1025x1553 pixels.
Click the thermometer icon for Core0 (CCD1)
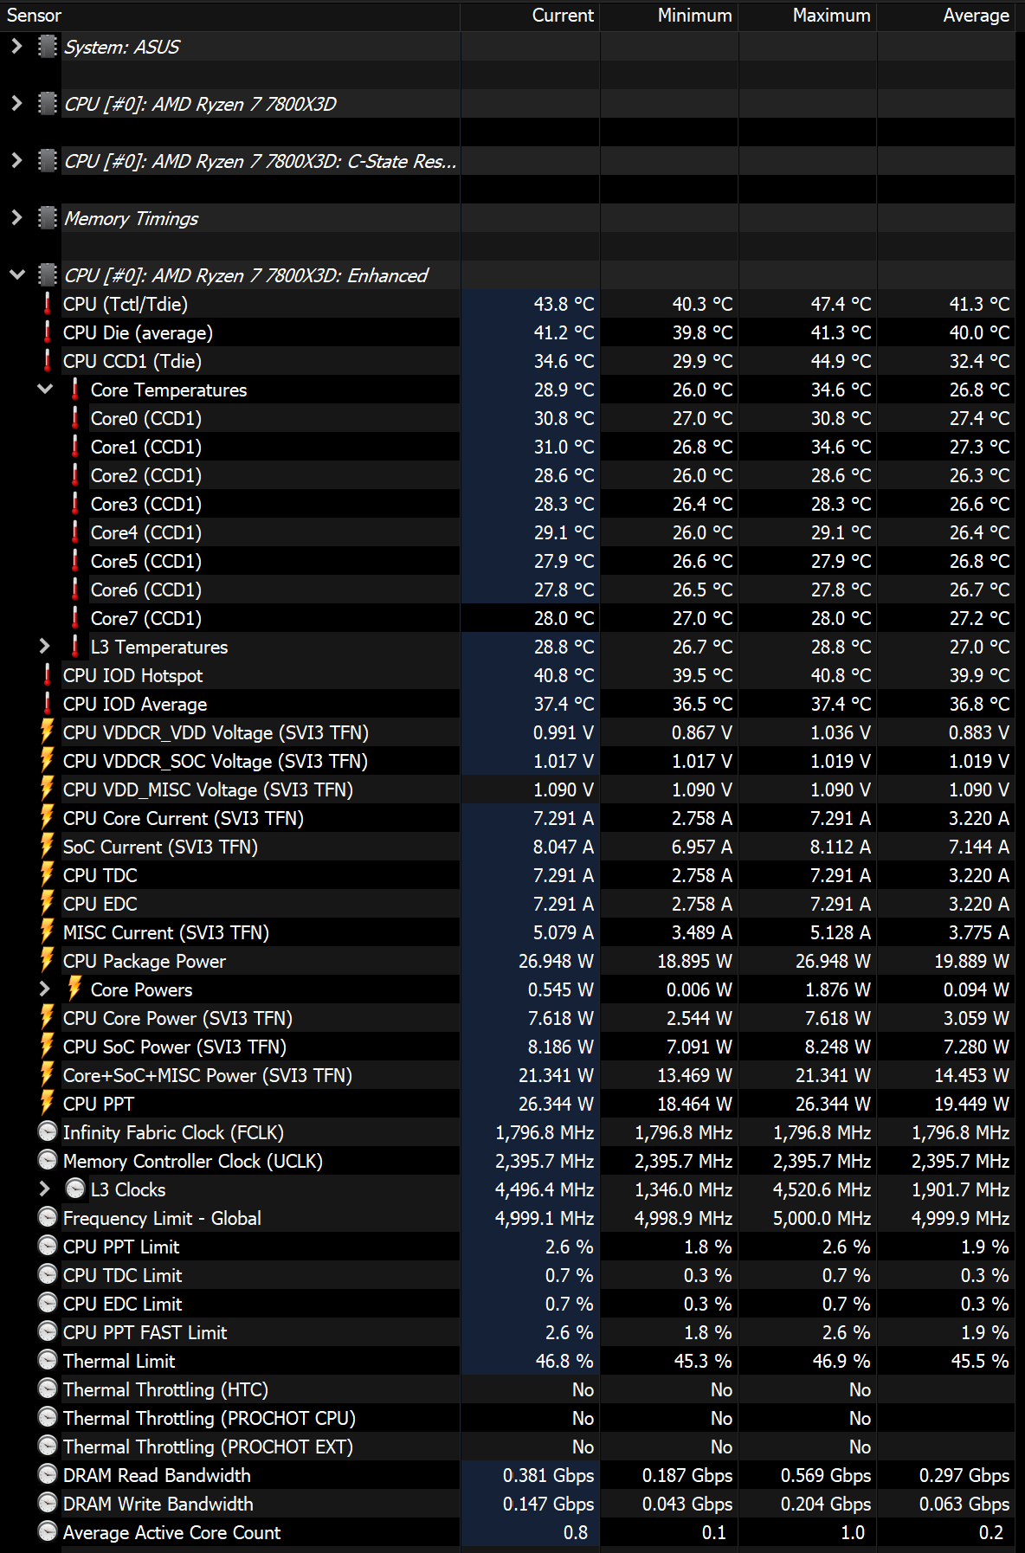(75, 418)
